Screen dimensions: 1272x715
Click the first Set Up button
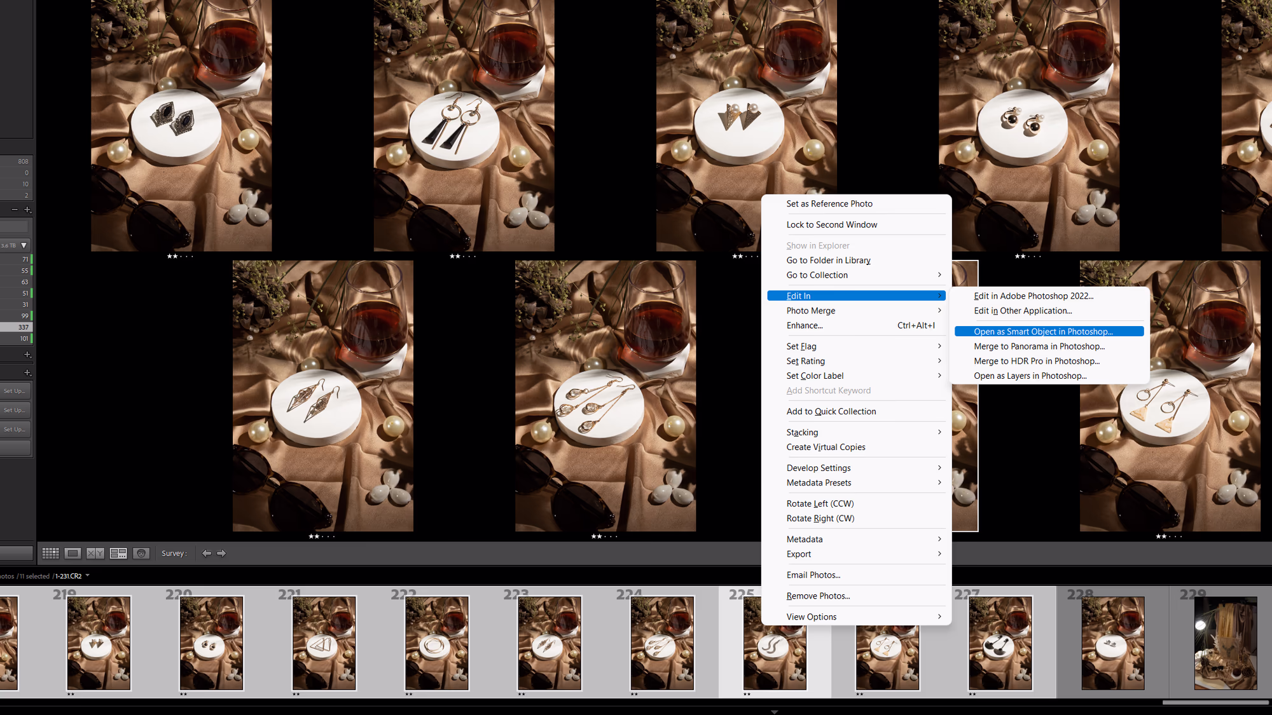coord(15,391)
